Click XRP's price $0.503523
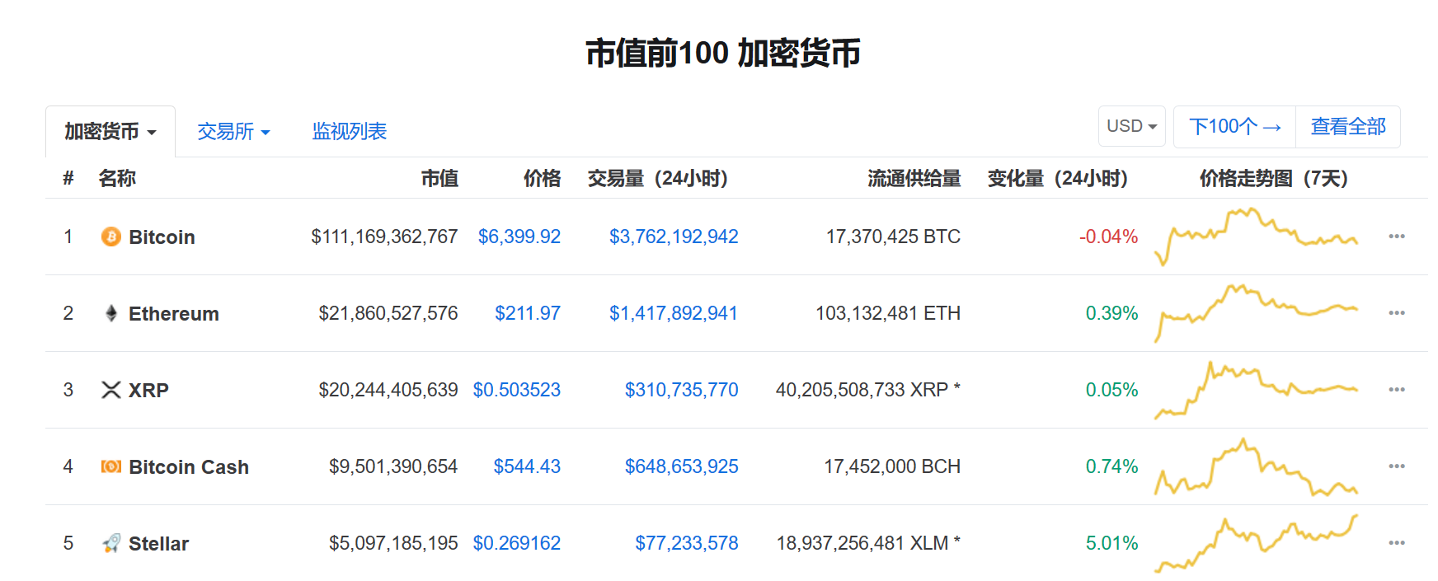The image size is (1438, 581). click(x=517, y=390)
